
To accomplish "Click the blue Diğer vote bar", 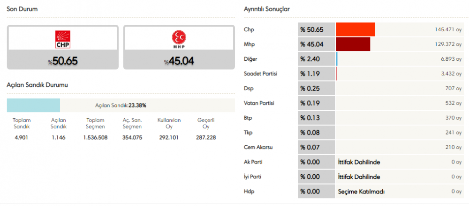I will pos(337,59).
